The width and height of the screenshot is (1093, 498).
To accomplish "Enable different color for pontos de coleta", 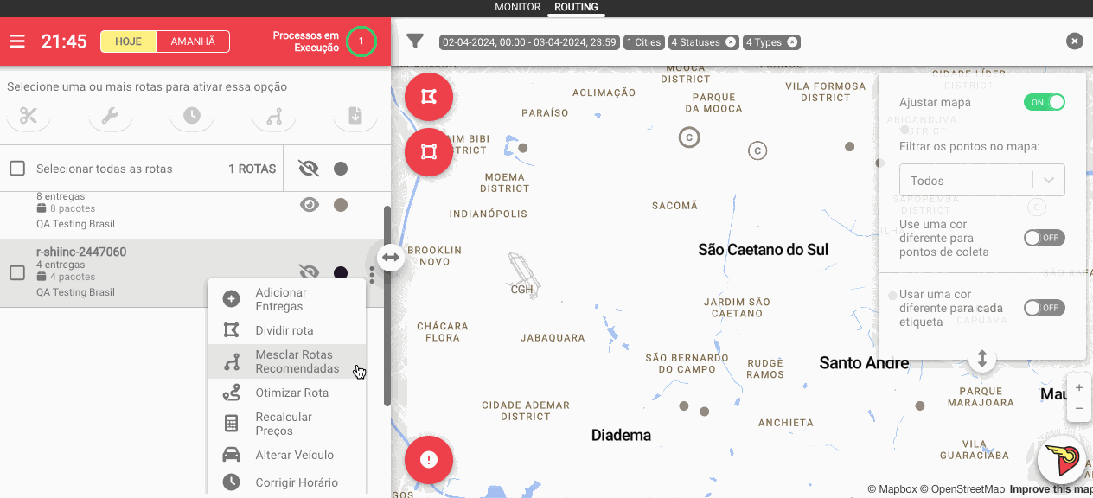I will (x=1044, y=238).
